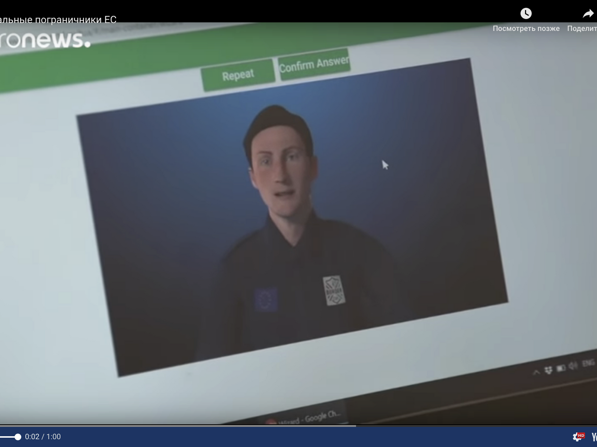Click the Share arrow icon
This screenshot has width=597, height=447.
tap(589, 14)
